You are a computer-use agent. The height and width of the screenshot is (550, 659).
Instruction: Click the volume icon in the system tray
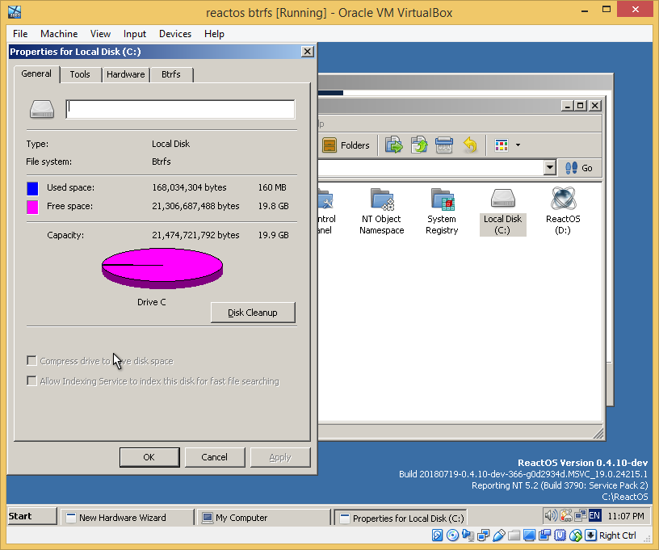coord(552,514)
